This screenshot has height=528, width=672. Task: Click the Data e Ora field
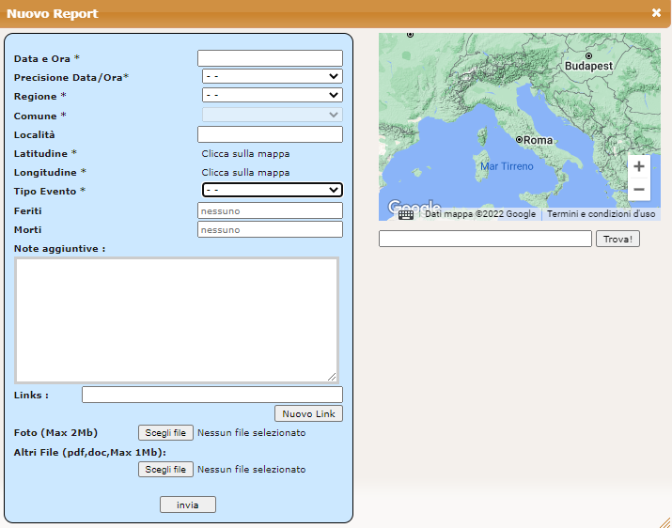coord(270,58)
